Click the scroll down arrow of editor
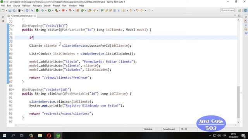248x139 pixels. [x=238, y=122]
